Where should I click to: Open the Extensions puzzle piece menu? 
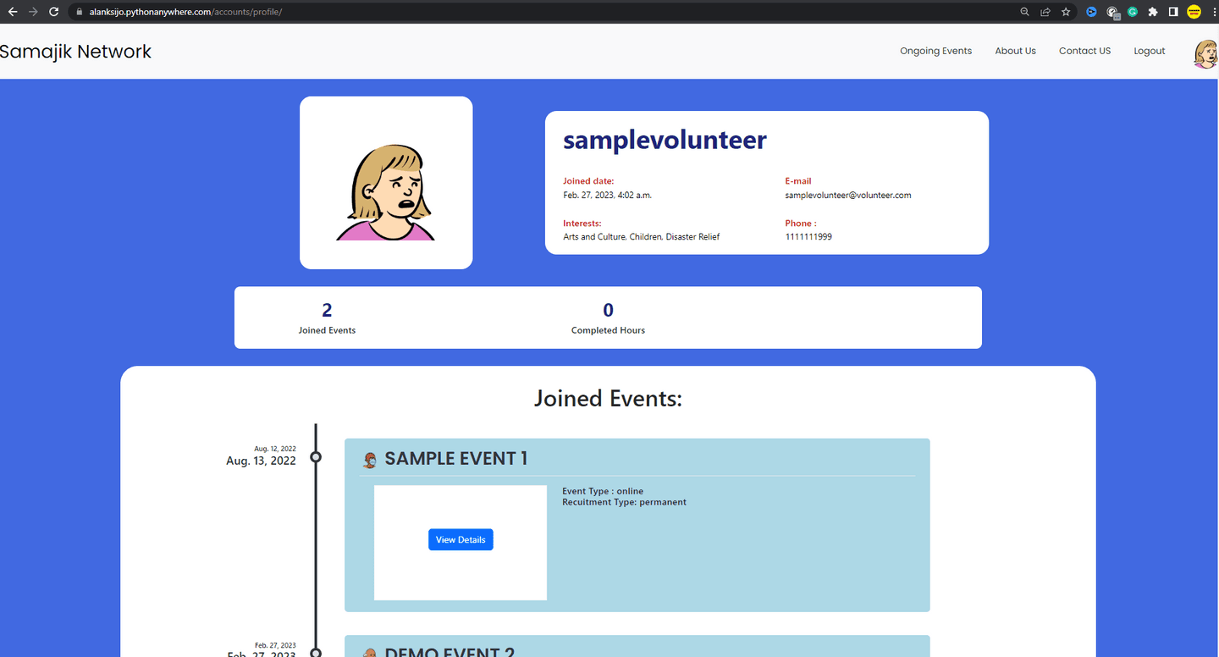point(1153,12)
